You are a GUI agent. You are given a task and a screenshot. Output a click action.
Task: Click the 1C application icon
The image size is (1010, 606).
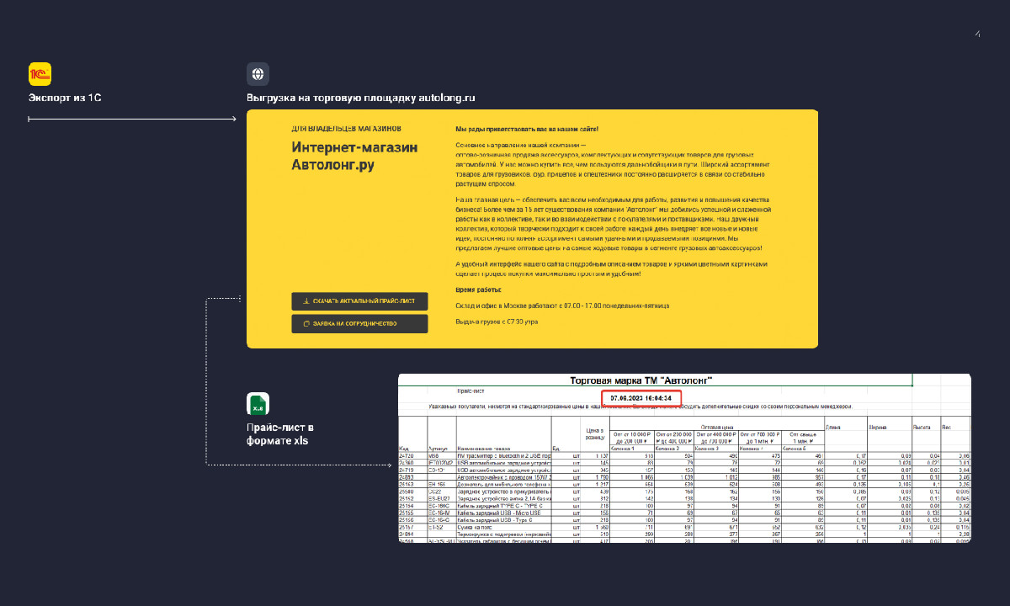coord(40,74)
